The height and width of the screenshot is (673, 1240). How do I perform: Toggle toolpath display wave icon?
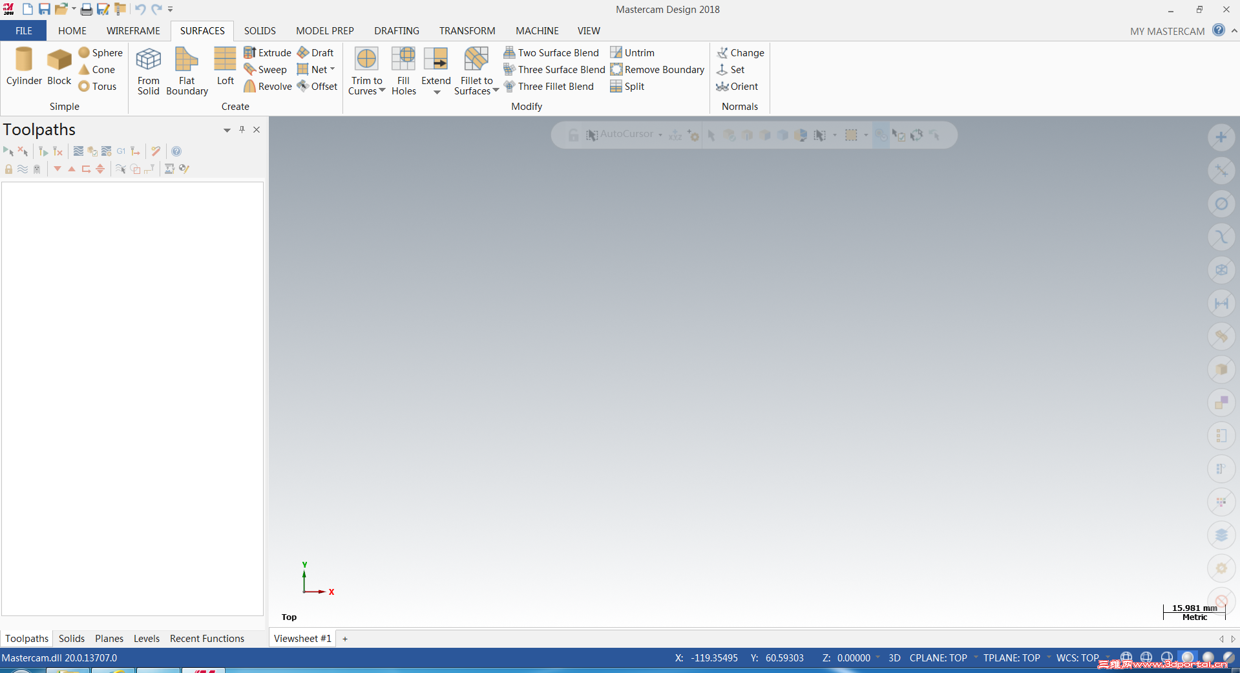click(x=23, y=169)
